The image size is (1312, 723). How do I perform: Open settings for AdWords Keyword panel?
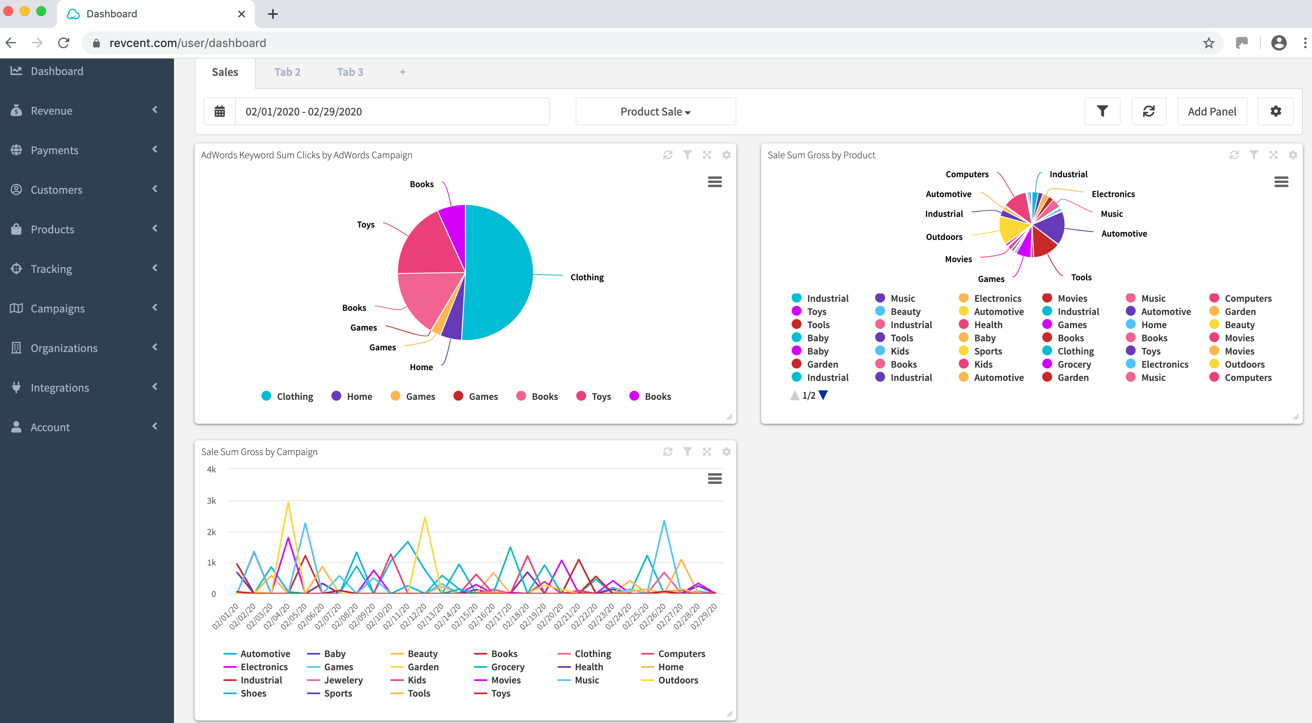click(726, 155)
